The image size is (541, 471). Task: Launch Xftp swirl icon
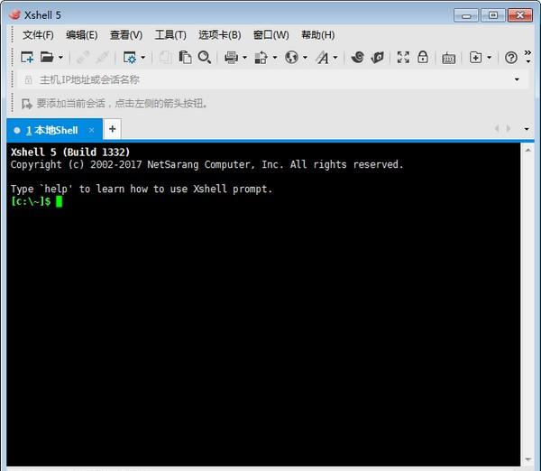point(357,58)
